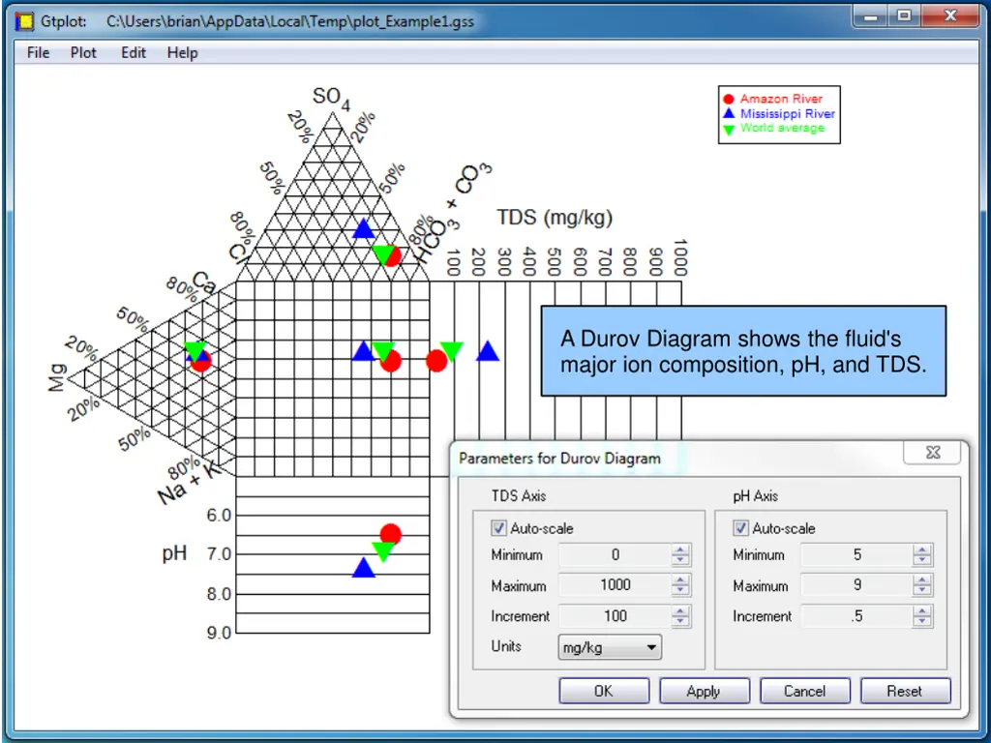This screenshot has width=991, height=743.
Task: Open the Plot menu
Action: [x=83, y=53]
